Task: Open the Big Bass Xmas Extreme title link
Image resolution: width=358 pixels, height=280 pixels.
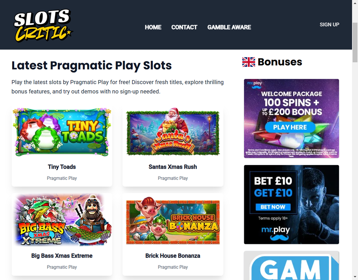Action: 62,256
